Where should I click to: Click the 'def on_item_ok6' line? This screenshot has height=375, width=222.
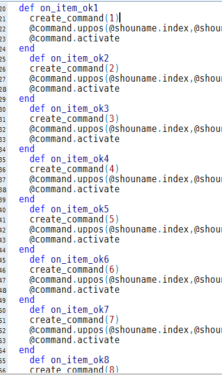coord(69,259)
